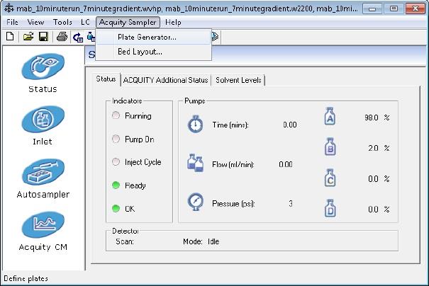Screen dimensions: 429x286
Task: Click the application icon in title bar
Action: click(9, 8)
